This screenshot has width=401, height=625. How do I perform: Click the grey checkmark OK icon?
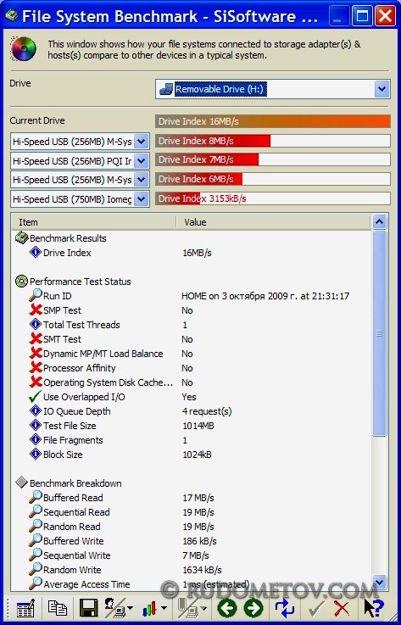[x=315, y=609]
